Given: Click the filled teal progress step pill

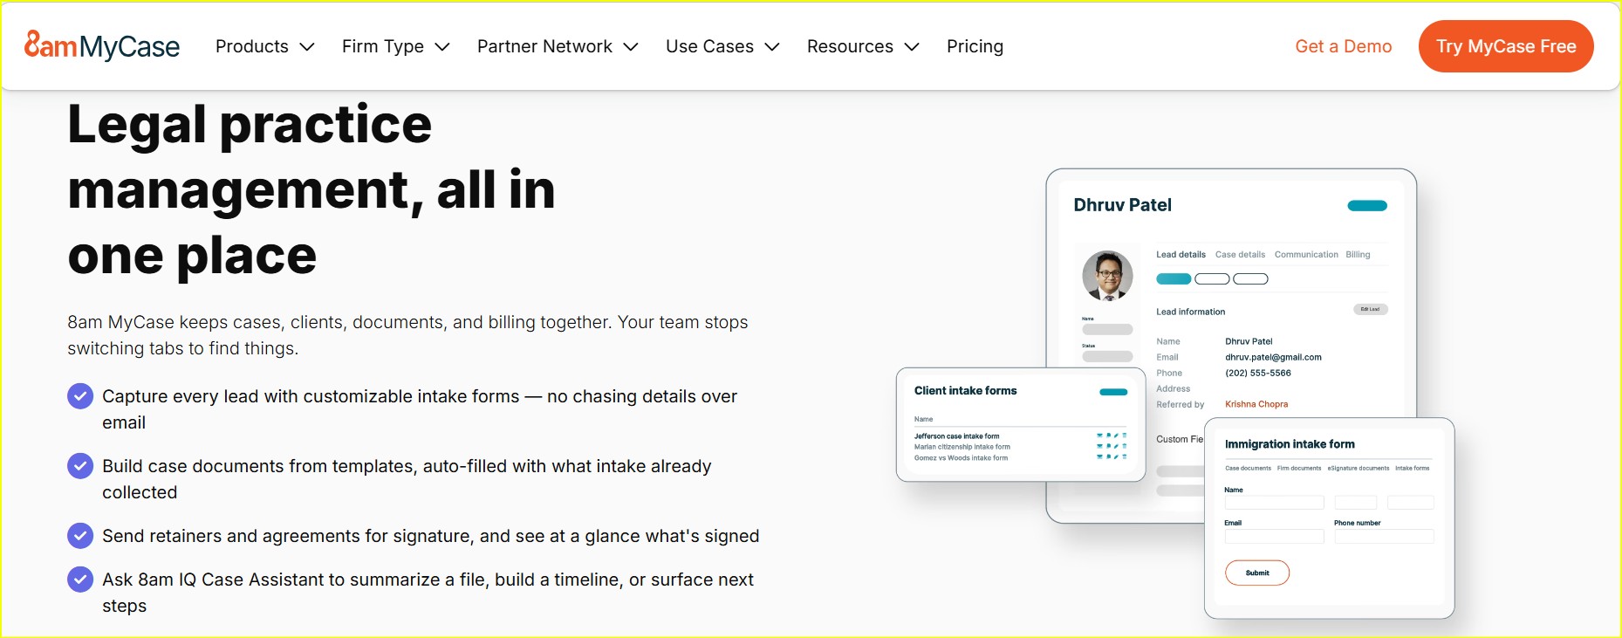Looking at the screenshot, I should [1174, 279].
